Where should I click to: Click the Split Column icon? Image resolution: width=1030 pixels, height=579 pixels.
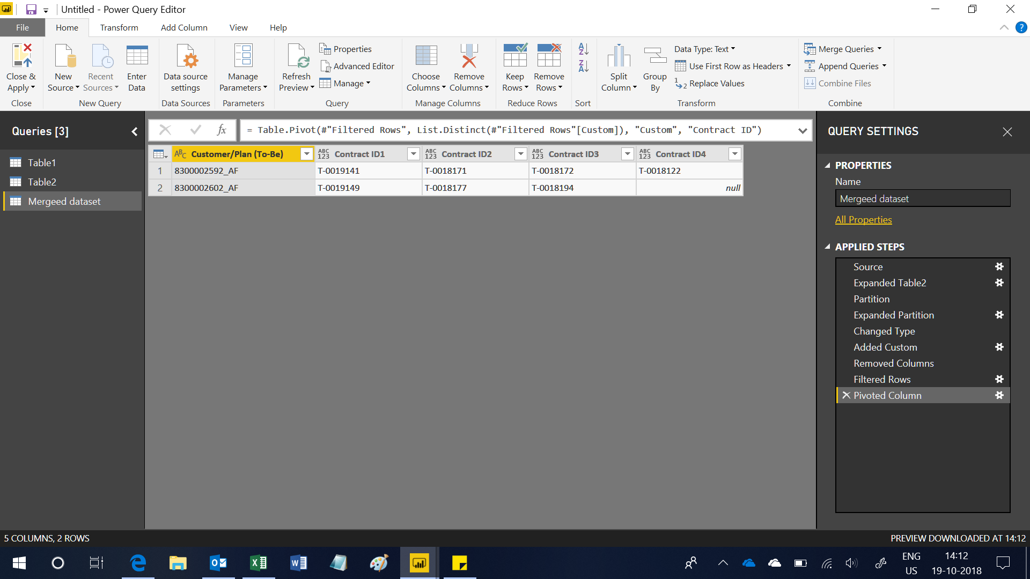[619, 56]
